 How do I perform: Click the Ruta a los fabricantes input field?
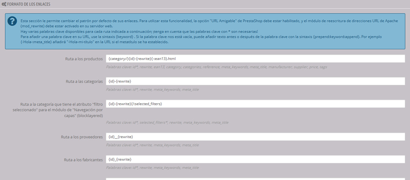(x=255, y=160)
